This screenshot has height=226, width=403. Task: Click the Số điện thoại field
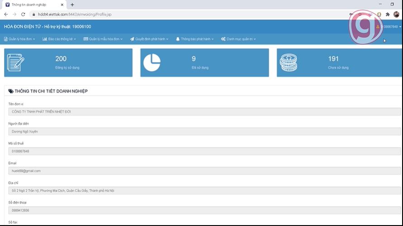tap(204, 210)
